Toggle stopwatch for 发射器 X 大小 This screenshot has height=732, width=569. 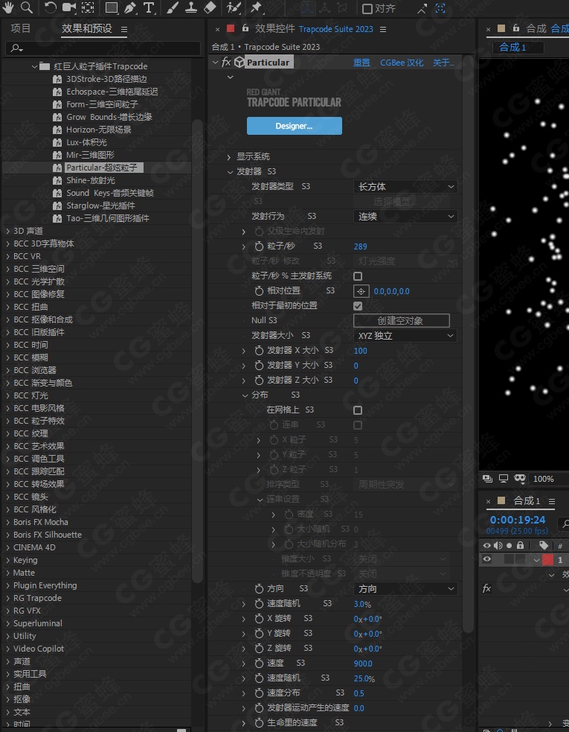pyautogui.click(x=259, y=351)
